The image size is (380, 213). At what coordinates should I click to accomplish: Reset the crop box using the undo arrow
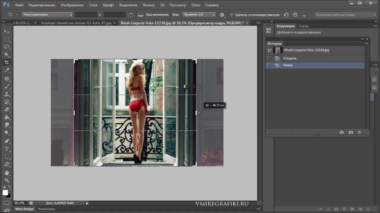(286, 15)
